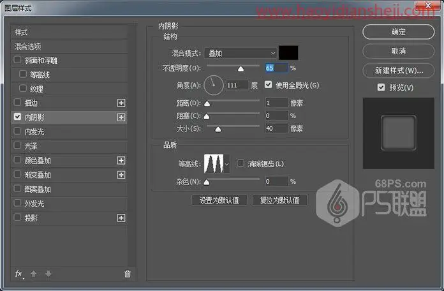Image resolution: width=444 pixels, height=291 pixels.
Task: Toggle the 预览 checkbox
Action: [x=381, y=87]
